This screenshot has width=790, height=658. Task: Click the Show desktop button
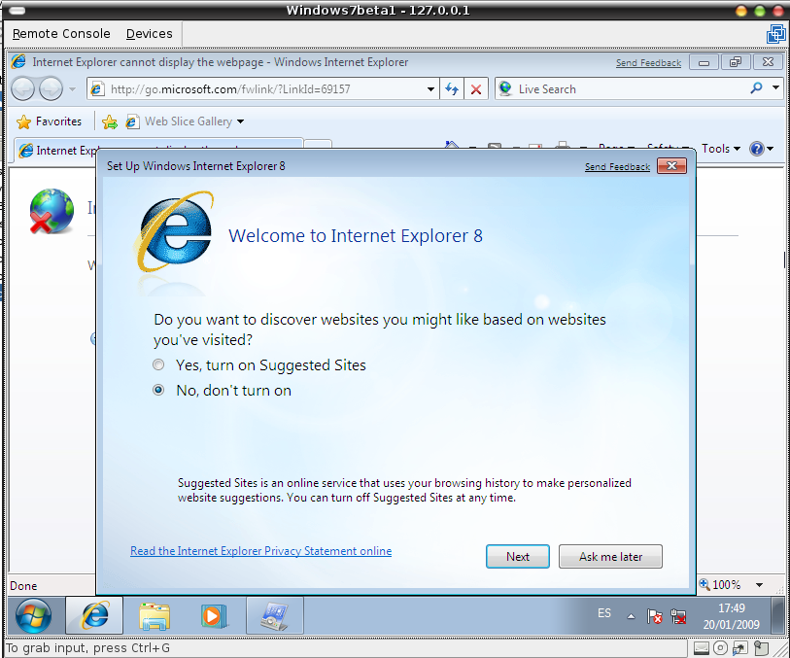point(778,615)
